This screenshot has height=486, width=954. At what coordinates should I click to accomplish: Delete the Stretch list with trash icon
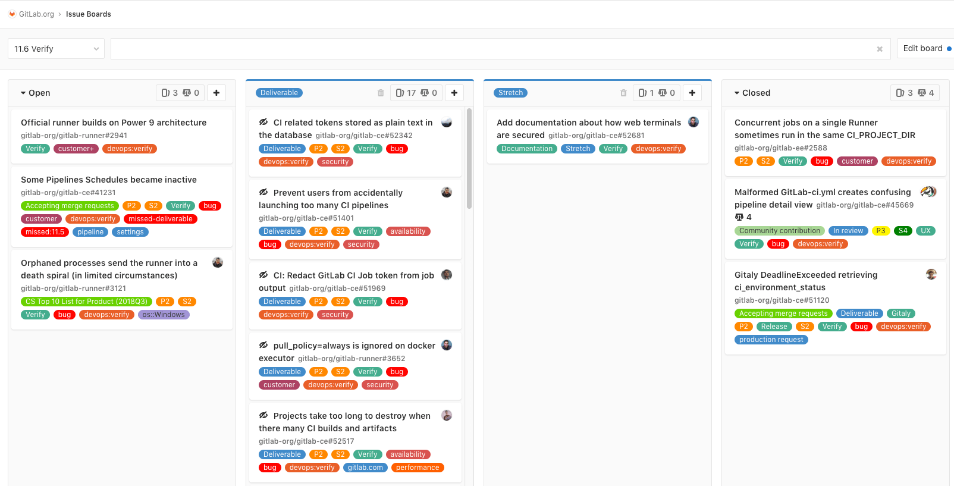tap(623, 93)
